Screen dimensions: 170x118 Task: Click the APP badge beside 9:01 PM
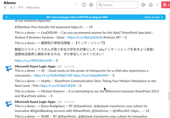tap(59, 67)
